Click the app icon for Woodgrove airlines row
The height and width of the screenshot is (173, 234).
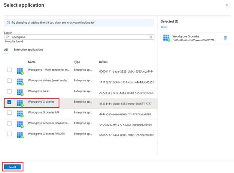pyautogui.click(x=20, y=82)
